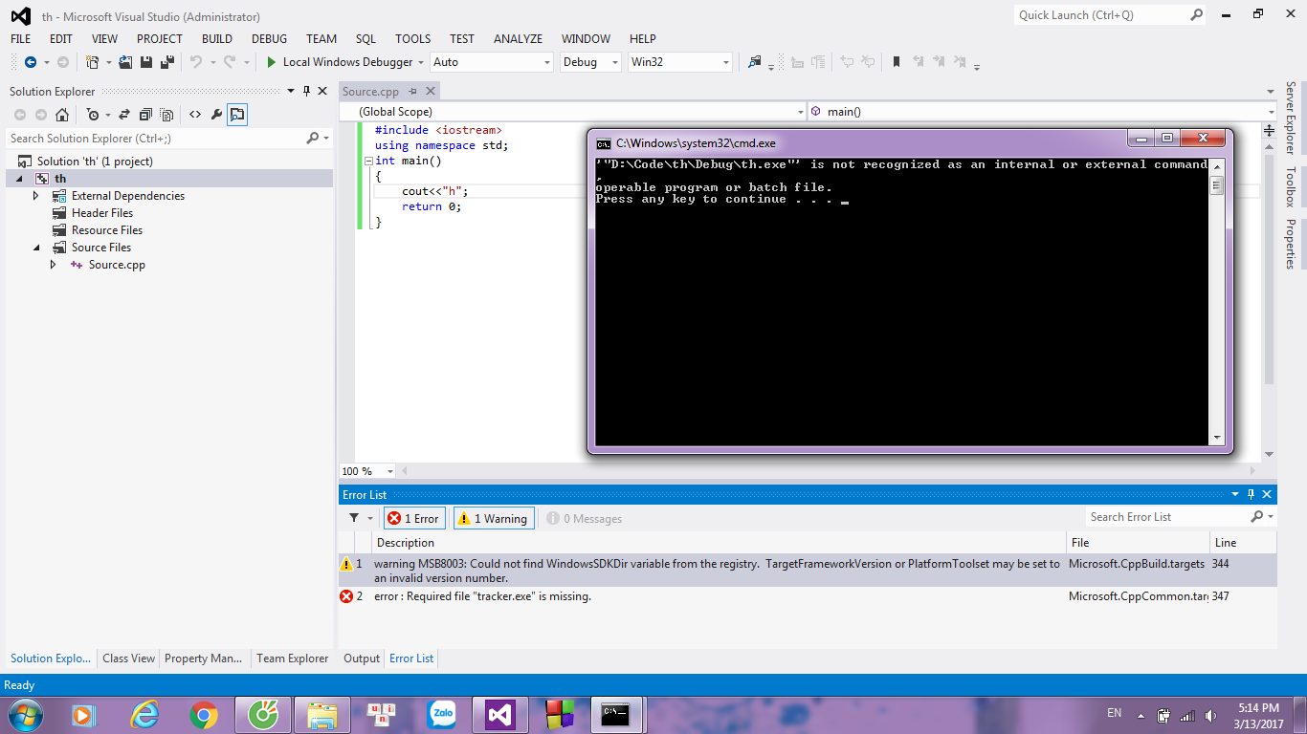Open Google Chrome from the taskbar
This screenshot has height=734, width=1307.
pyautogui.click(x=203, y=714)
